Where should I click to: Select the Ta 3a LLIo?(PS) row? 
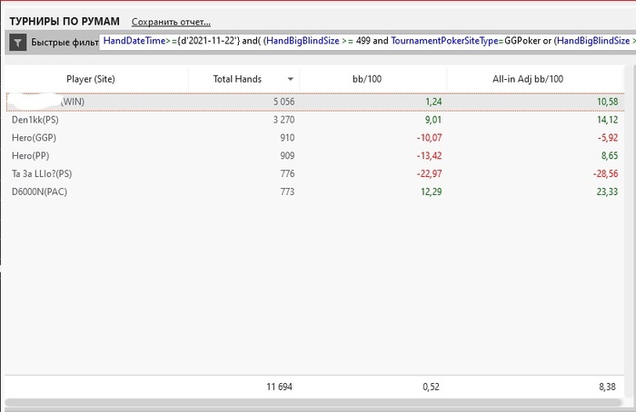point(314,174)
